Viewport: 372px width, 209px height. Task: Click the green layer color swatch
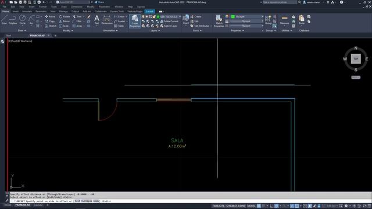pyautogui.click(x=158, y=17)
